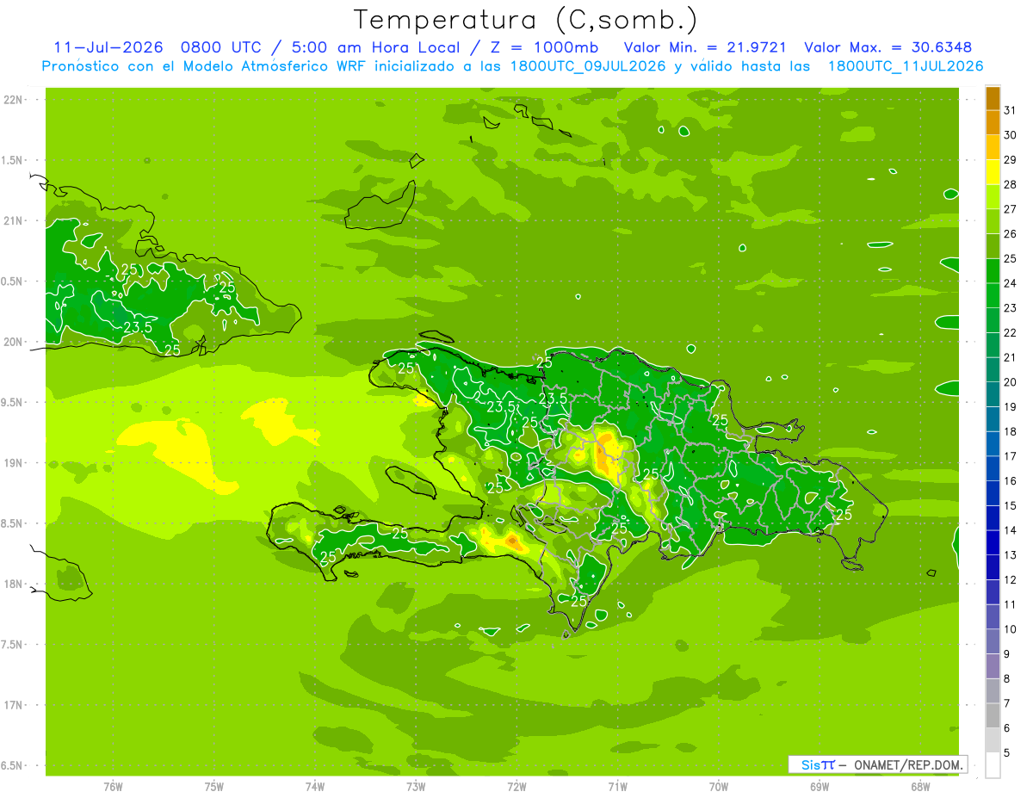Pick the blue swatch between 15 and 16
Viewport: 1033px width, 798px height.
[993, 494]
